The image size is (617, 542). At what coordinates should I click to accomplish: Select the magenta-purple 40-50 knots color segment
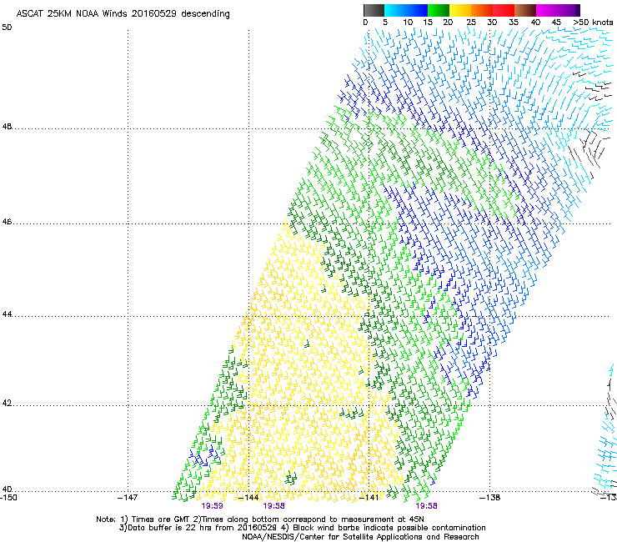coord(558,10)
